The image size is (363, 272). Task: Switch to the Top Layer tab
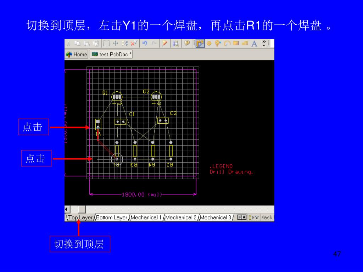[80, 217]
